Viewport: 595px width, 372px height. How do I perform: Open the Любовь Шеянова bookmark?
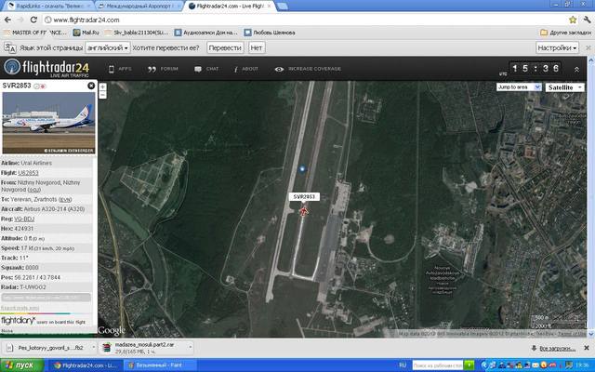(270, 33)
